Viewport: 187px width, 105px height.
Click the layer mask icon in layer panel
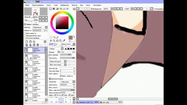click(x=45, y=41)
